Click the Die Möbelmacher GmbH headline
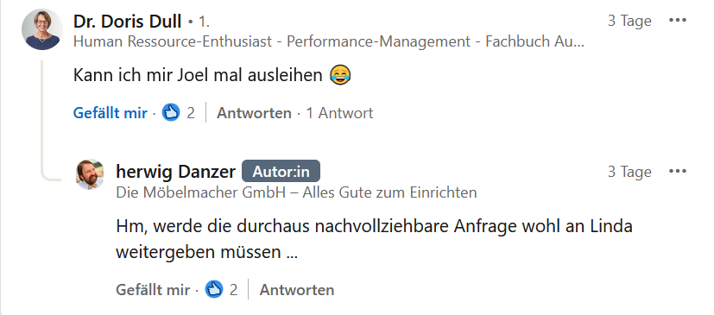This screenshot has width=714, height=315. 296,192
